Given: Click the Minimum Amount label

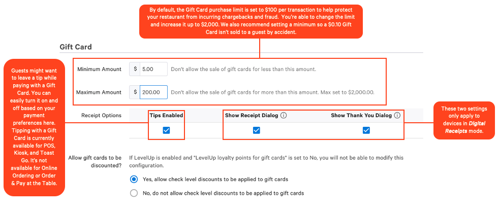Looking at the screenshot, I should coord(99,69).
